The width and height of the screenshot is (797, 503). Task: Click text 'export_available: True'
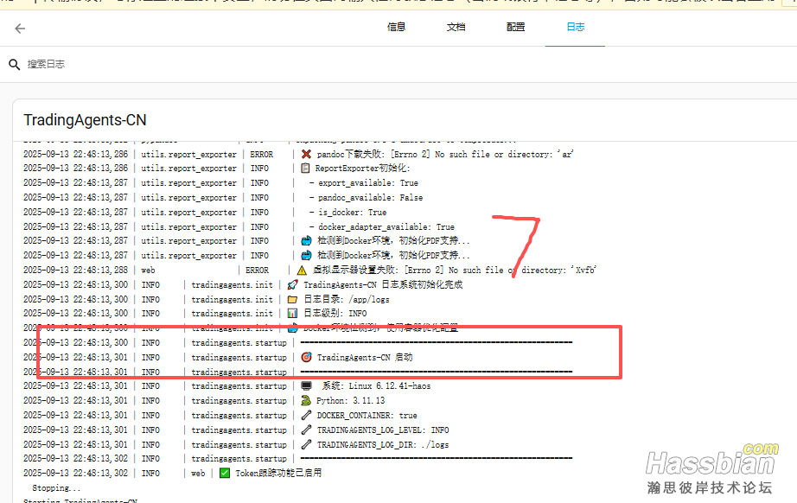click(x=368, y=183)
